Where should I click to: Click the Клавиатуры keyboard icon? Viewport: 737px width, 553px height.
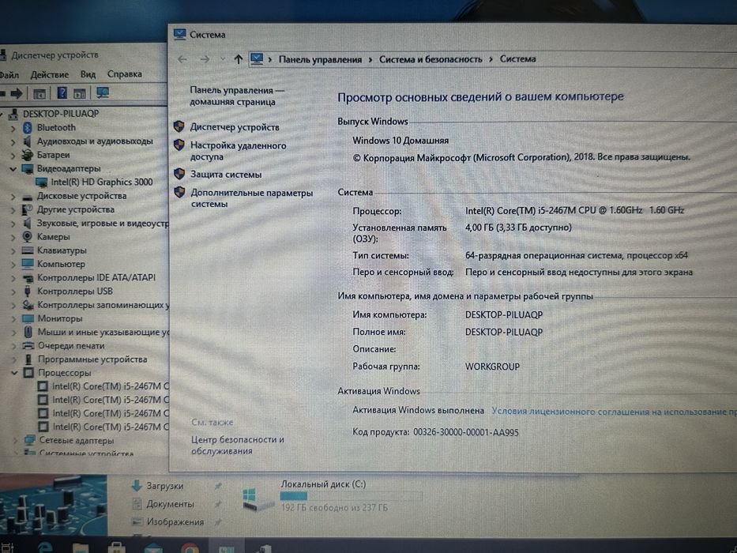click(28, 250)
